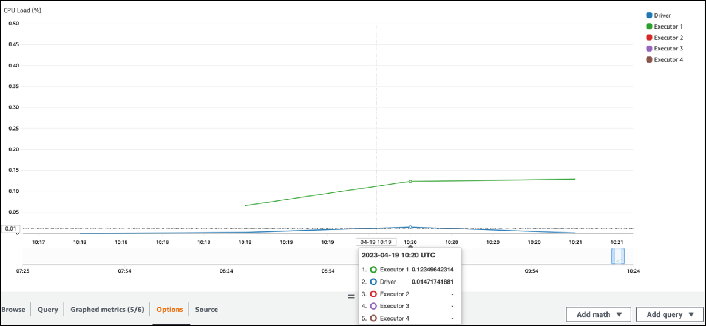Click the green Executor 1 circle in tooltip
The image size is (706, 326).
(373, 270)
